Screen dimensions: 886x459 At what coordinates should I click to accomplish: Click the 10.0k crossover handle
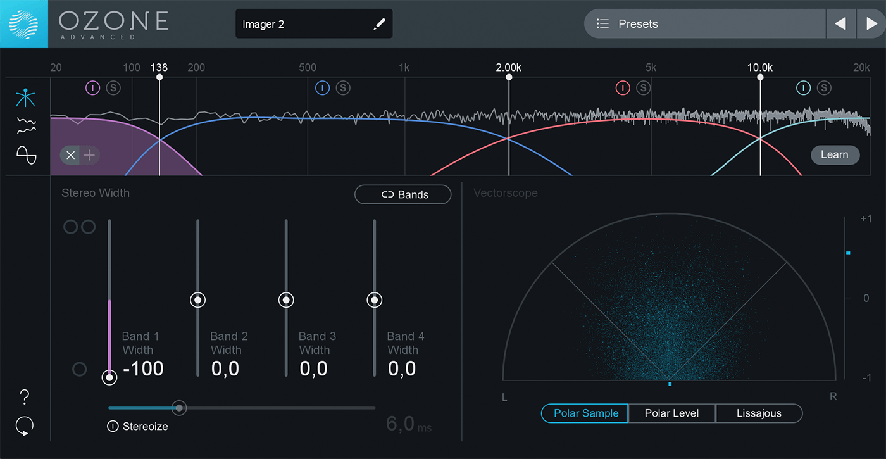click(760, 77)
